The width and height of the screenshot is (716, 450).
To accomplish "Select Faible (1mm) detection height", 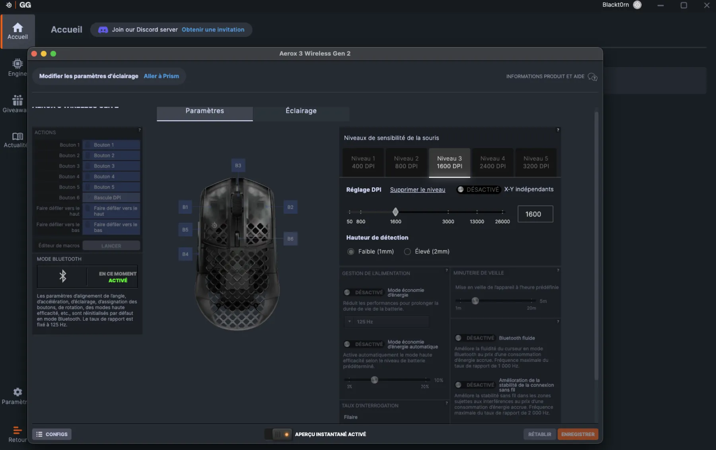I will (351, 251).
